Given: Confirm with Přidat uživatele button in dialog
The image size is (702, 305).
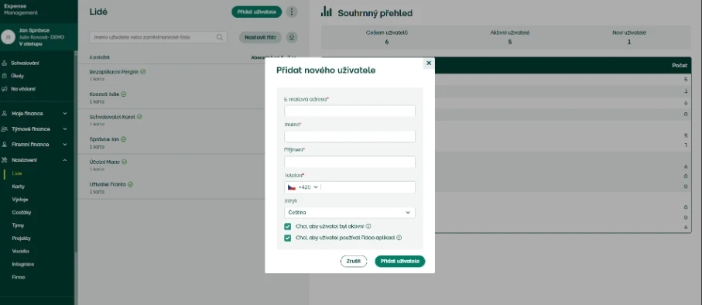Looking at the screenshot, I should pyautogui.click(x=400, y=261).
